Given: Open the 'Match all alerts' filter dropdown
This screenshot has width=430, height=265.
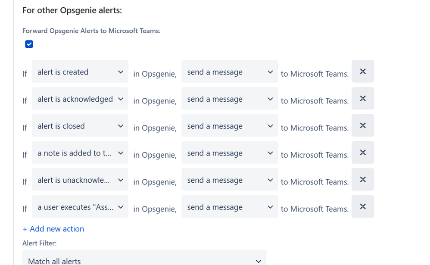Looking at the screenshot, I should (144, 258).
